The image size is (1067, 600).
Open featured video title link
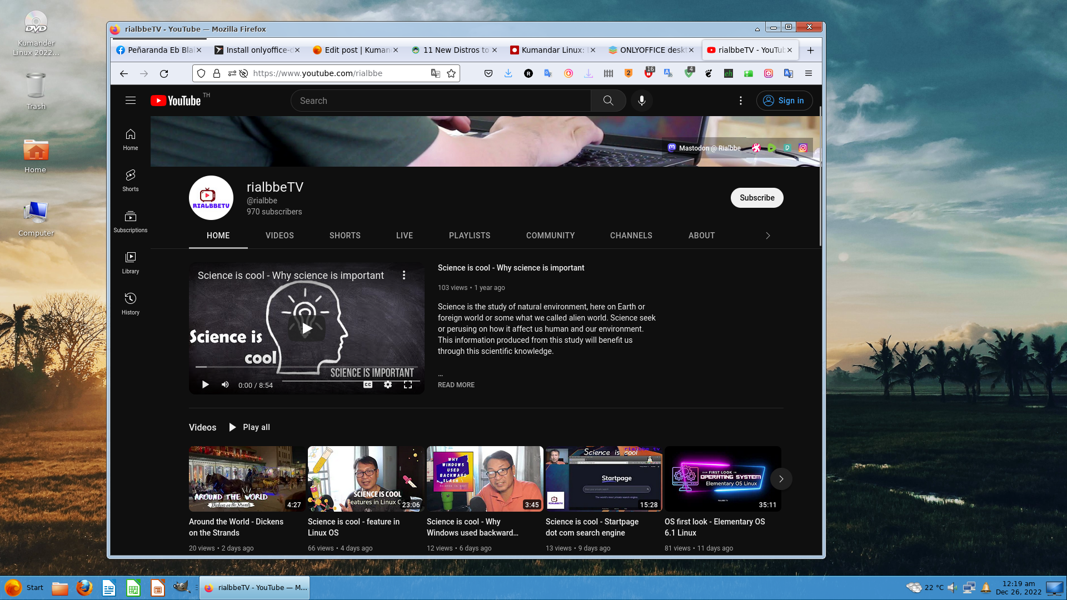511,268
